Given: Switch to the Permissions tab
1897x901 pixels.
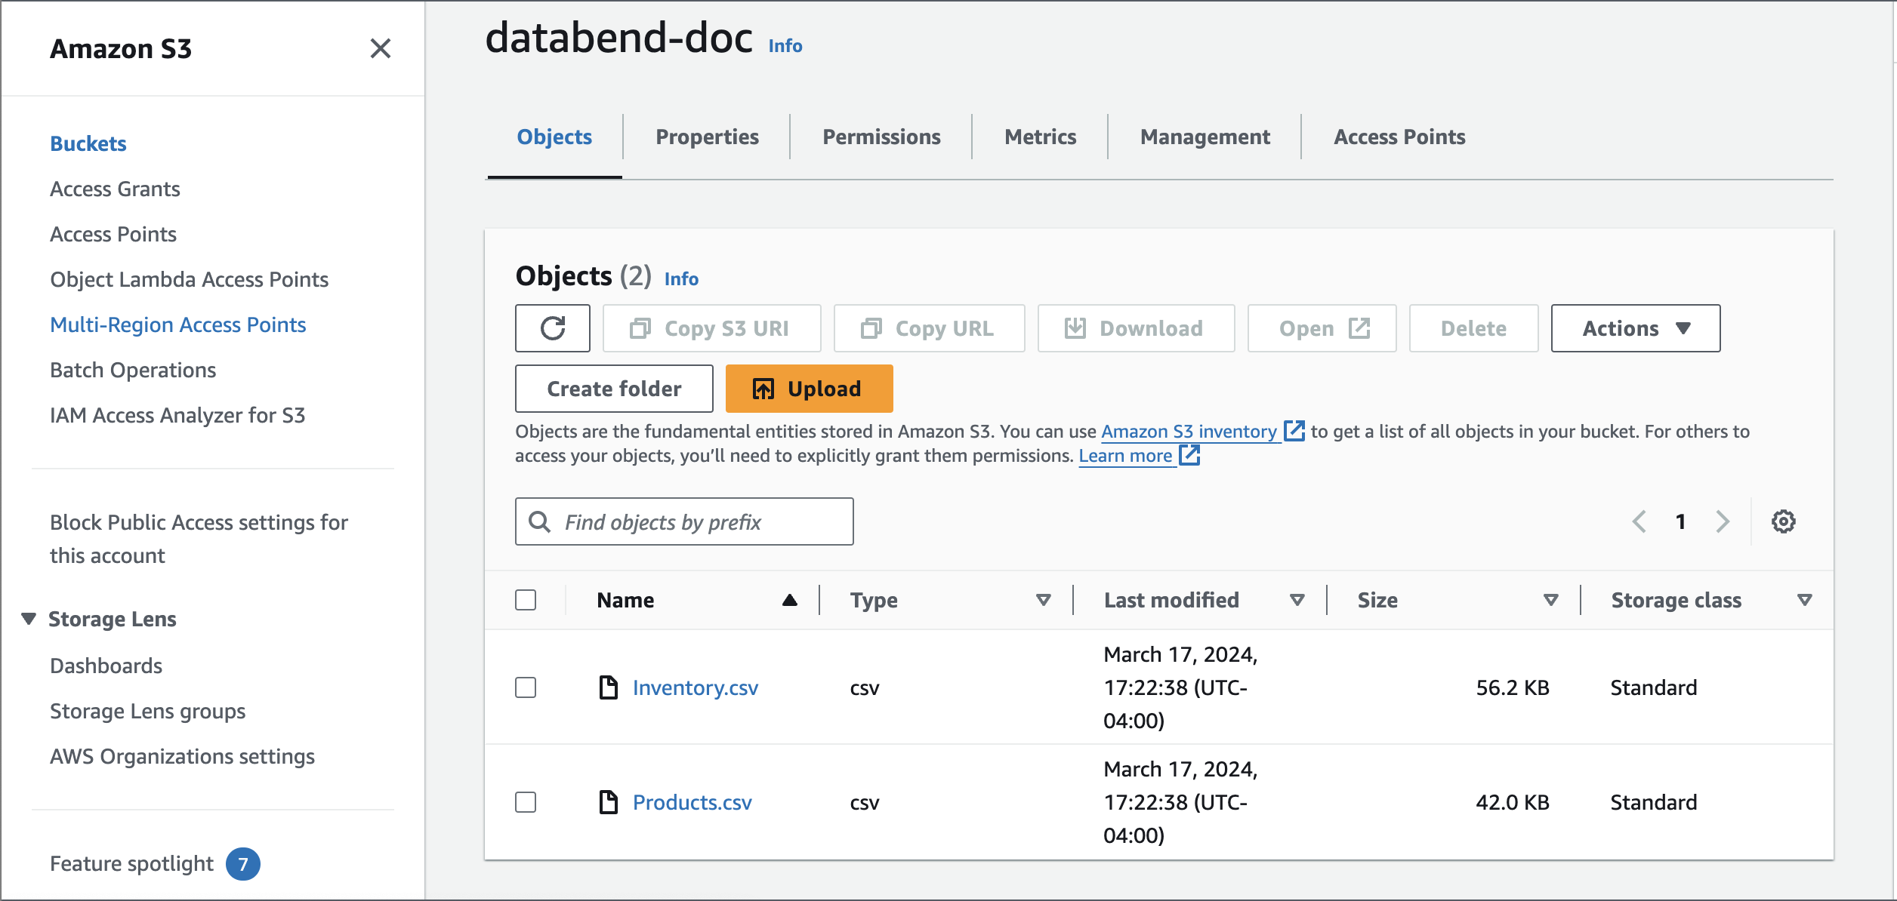Looking at the screenshot, I should click(x=881, y=137).
